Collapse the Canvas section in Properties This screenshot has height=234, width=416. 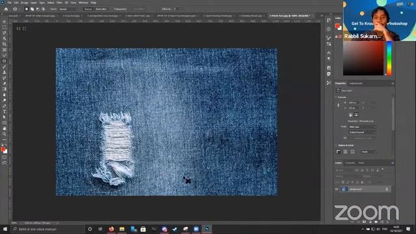336,97
